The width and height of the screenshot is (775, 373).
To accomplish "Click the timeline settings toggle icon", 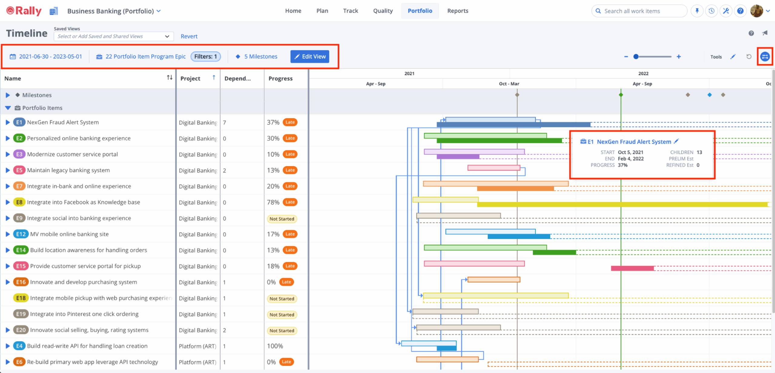I will click(765, 56).
